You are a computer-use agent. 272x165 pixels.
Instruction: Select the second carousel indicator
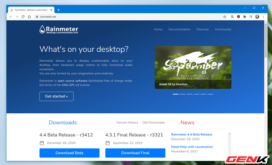coord(182,94)
